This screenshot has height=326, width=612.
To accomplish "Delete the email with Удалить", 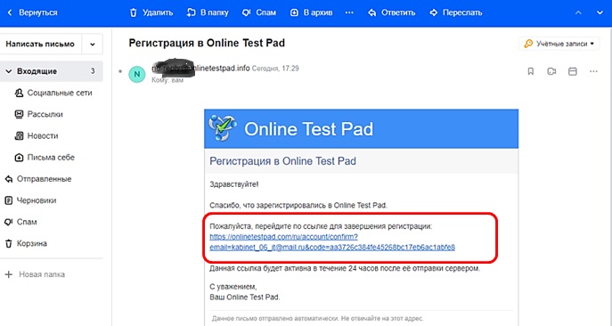I will tap(151, 12).
